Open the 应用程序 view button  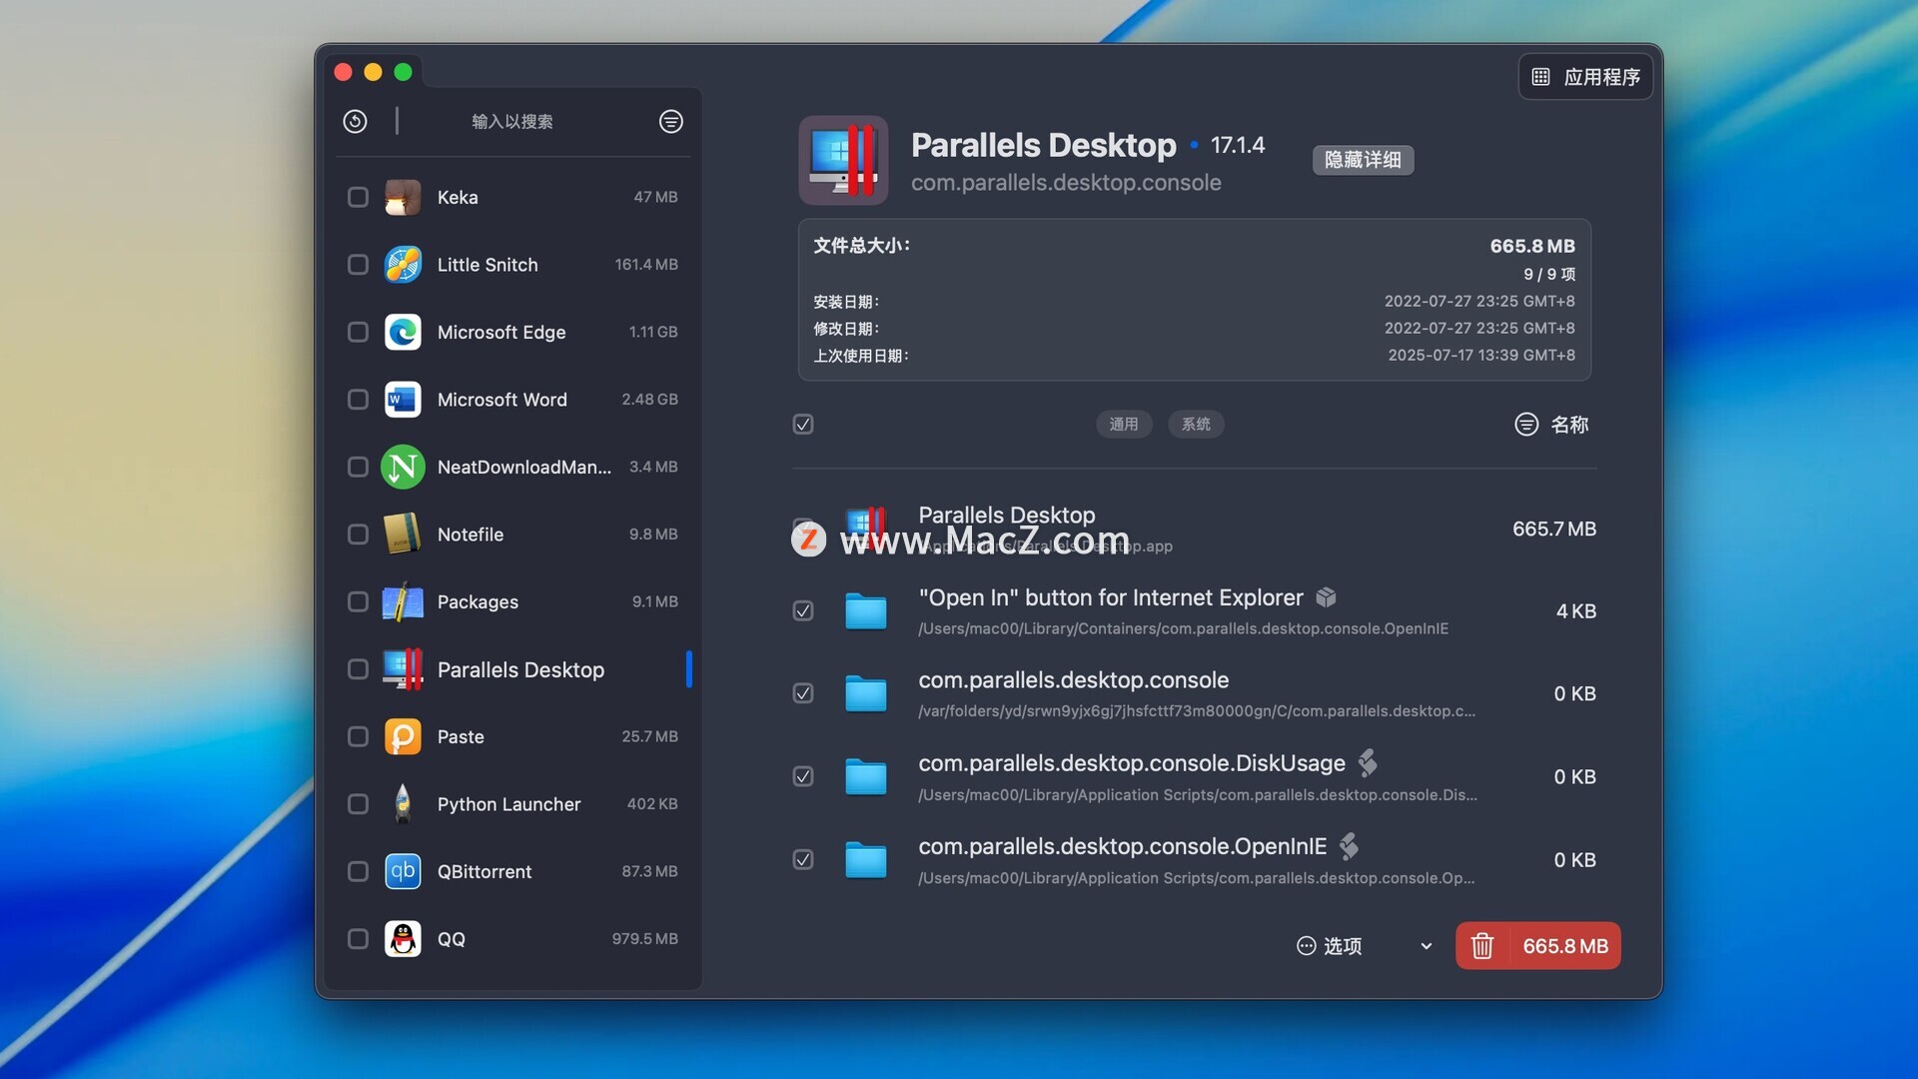click(x=1585, y=77)
